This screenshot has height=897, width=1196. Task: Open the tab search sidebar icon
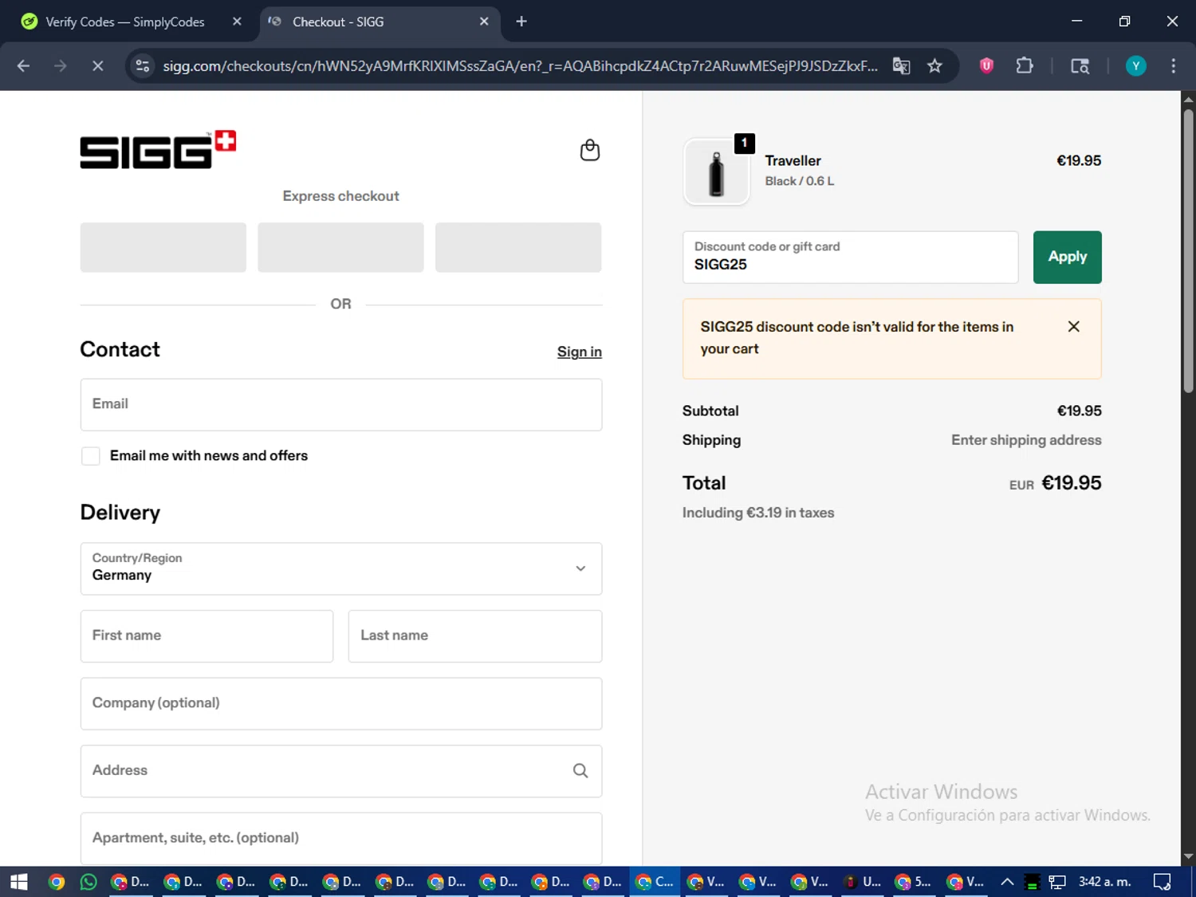coord(1080,66)
